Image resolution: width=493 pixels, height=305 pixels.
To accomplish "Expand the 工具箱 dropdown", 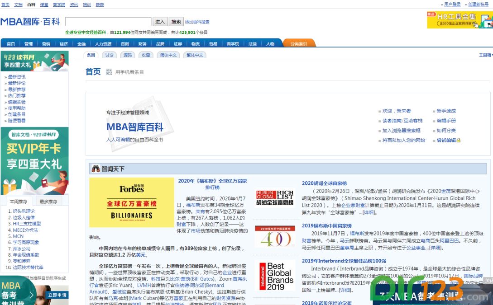I will tap(485, 55).
